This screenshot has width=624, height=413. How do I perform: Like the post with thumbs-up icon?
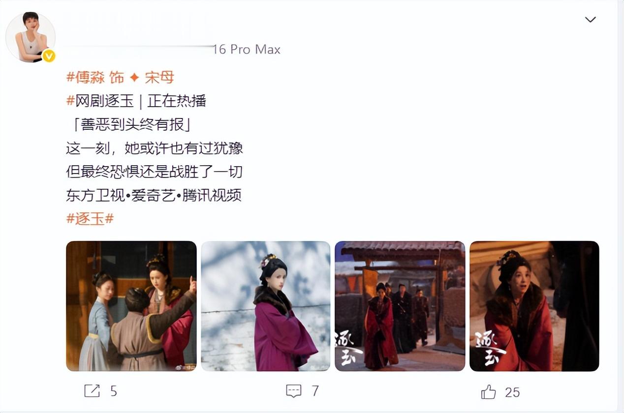pyautogui.click(x=488, y=392)
